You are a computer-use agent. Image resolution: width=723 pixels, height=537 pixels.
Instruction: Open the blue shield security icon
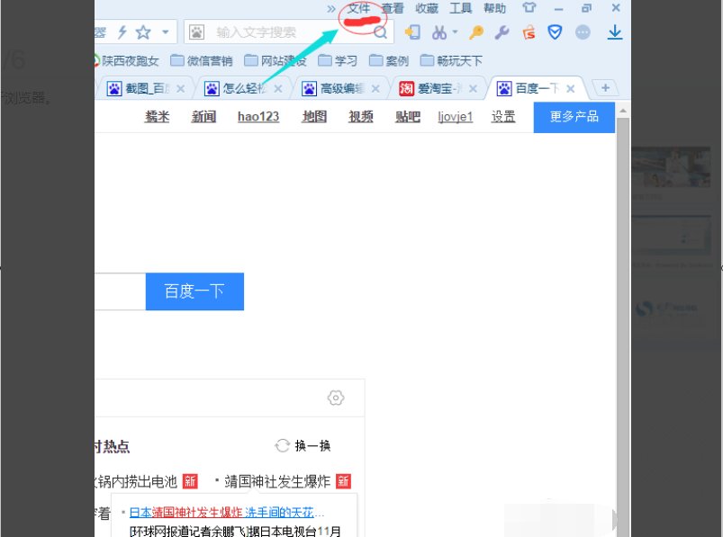pos(556,31)
